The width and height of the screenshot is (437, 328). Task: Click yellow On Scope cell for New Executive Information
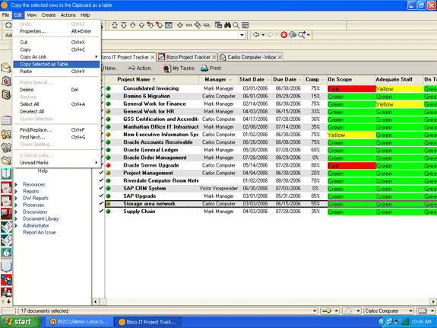pos(351,135)
